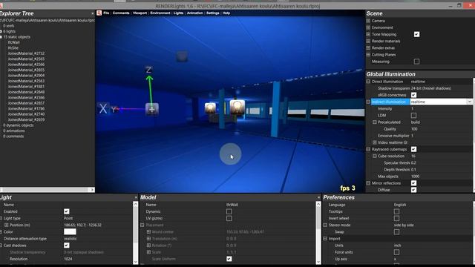Enable the Invert wheel checkbox
Image resolution: width=475 pixels, height=267 pixels.
[396, 218]
